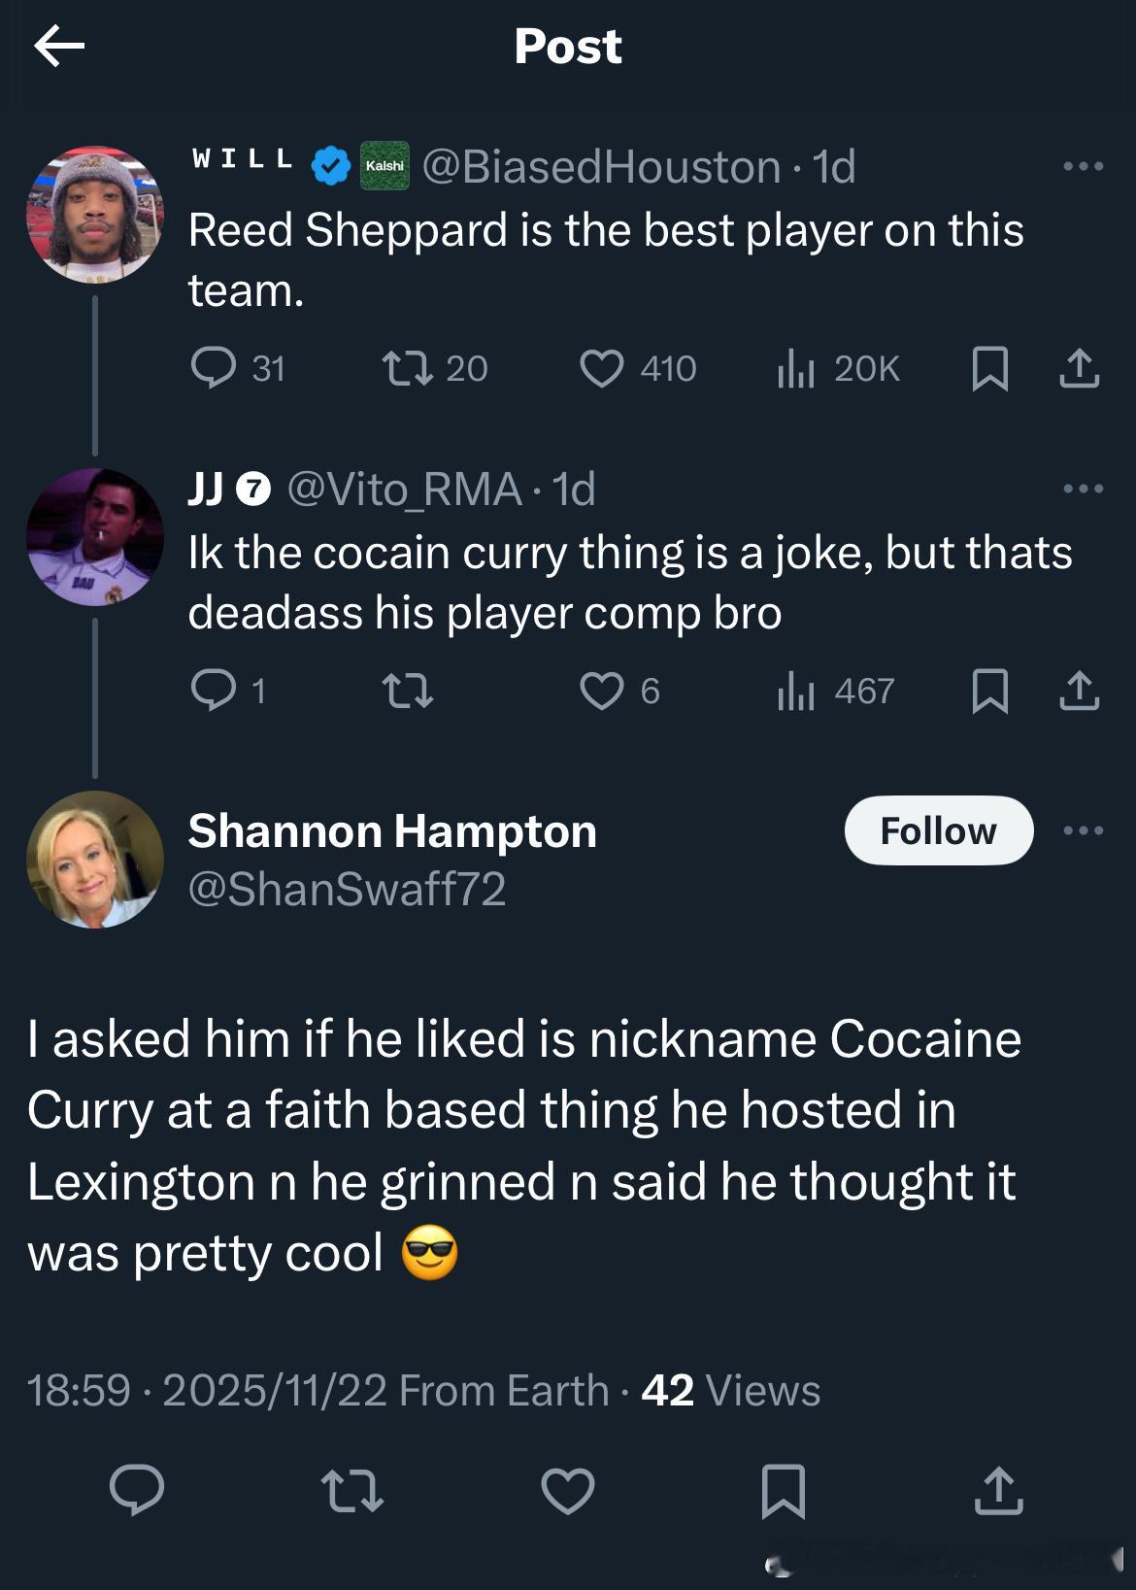Like Vito_RMA's comment with 6 likes

point(601,691)
